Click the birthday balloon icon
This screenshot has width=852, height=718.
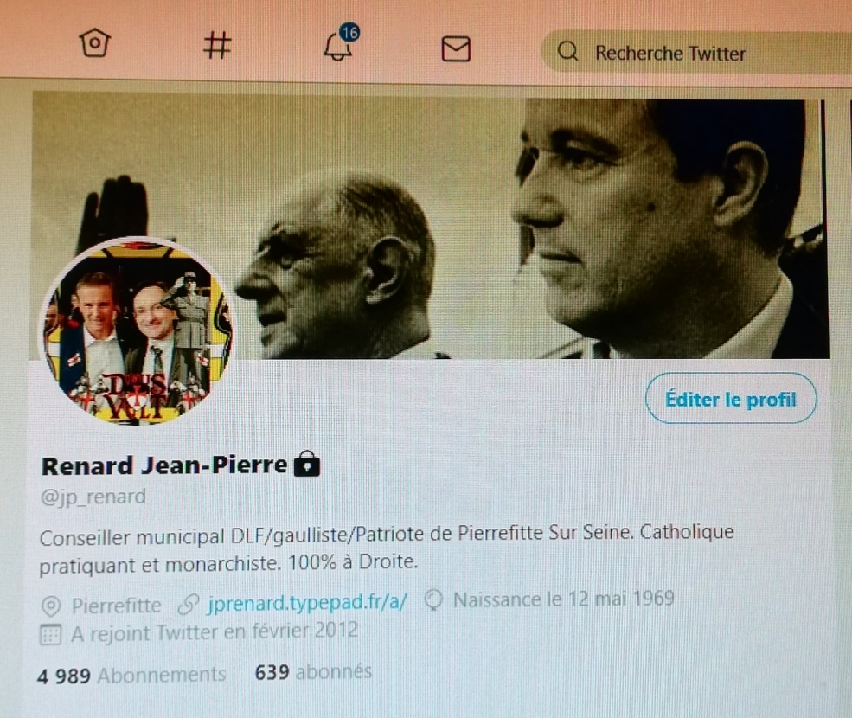(x=433, y=600)
